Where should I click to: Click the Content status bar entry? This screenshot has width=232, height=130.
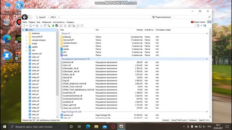(166, 120)
